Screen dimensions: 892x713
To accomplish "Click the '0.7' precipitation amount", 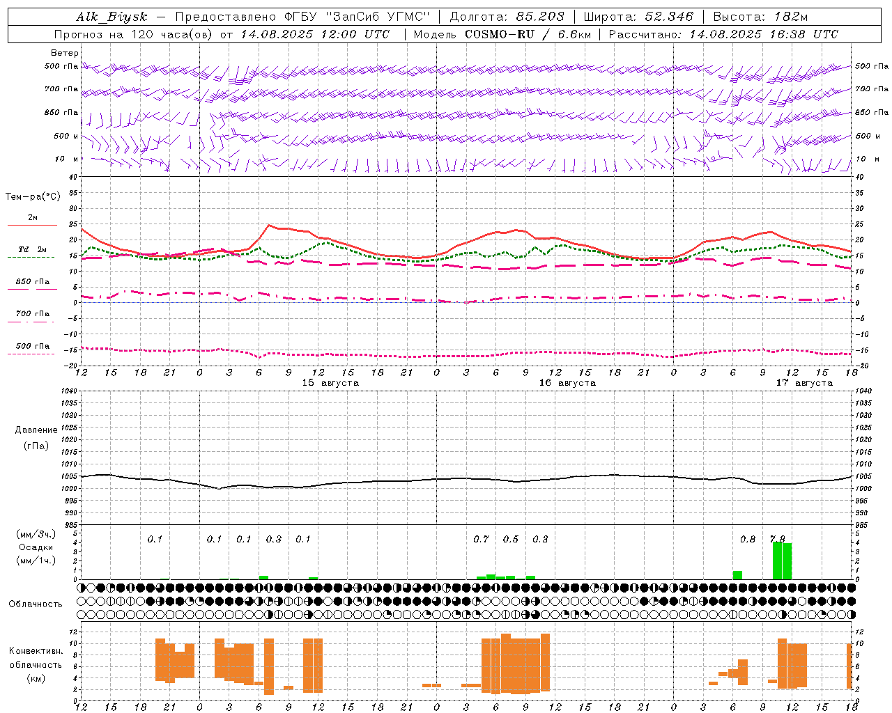I will click(x=481, y=540).
